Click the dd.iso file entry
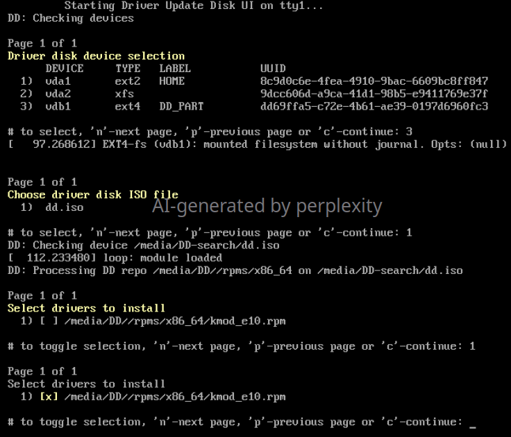This screenshot has height=437, width=511. coord(65,207)
